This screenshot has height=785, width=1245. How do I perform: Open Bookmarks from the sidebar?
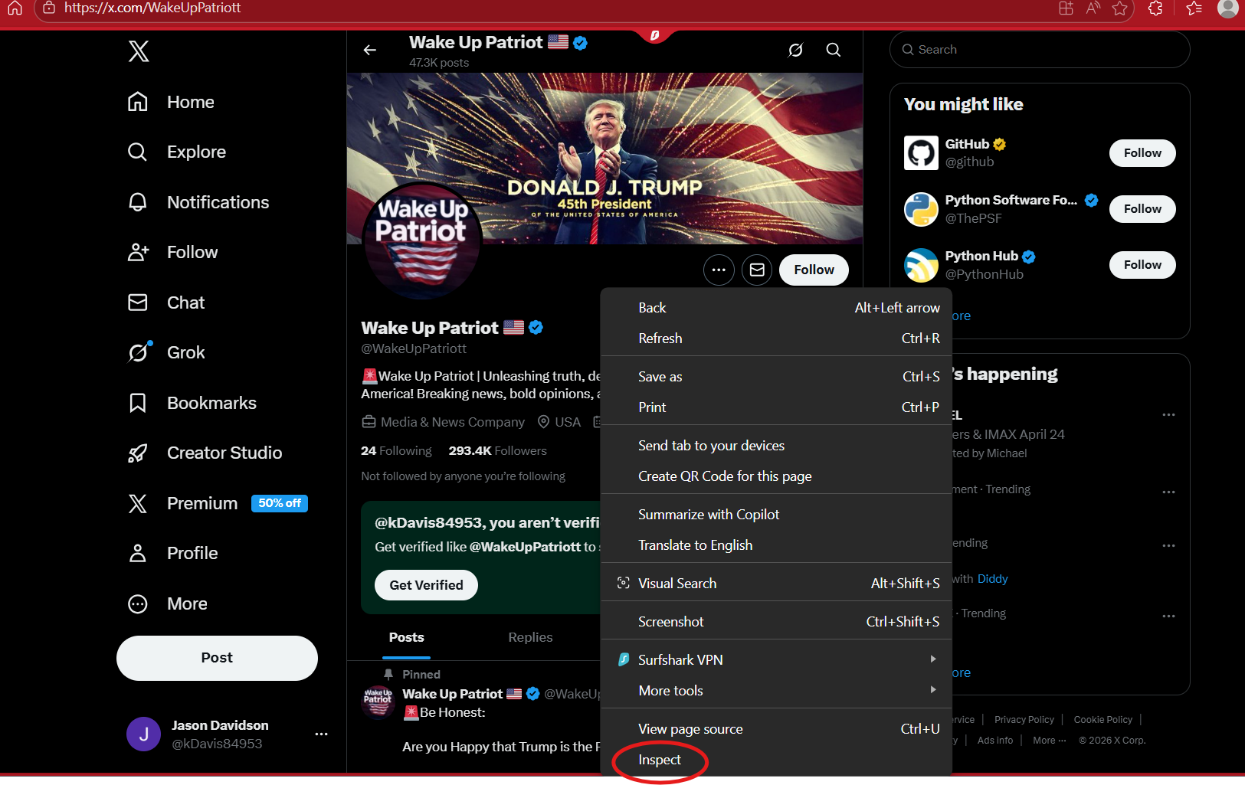coord(192,403)
